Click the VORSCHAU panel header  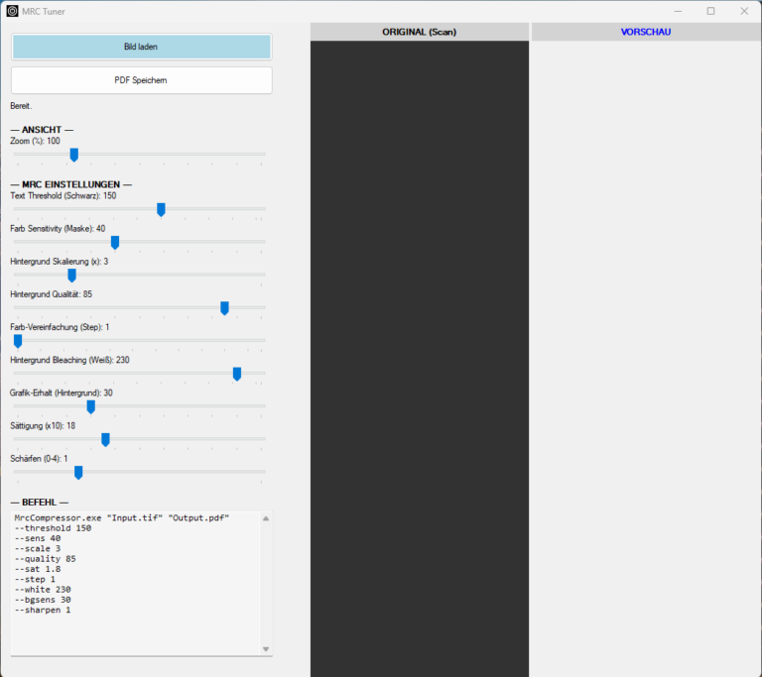pos(646,32)
